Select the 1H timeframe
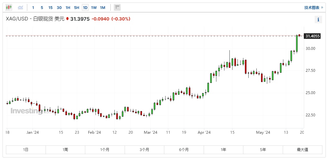The image size is (328, 160). [68, 7]
